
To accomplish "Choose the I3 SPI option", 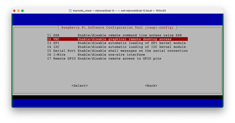I will tap(117, 43).
